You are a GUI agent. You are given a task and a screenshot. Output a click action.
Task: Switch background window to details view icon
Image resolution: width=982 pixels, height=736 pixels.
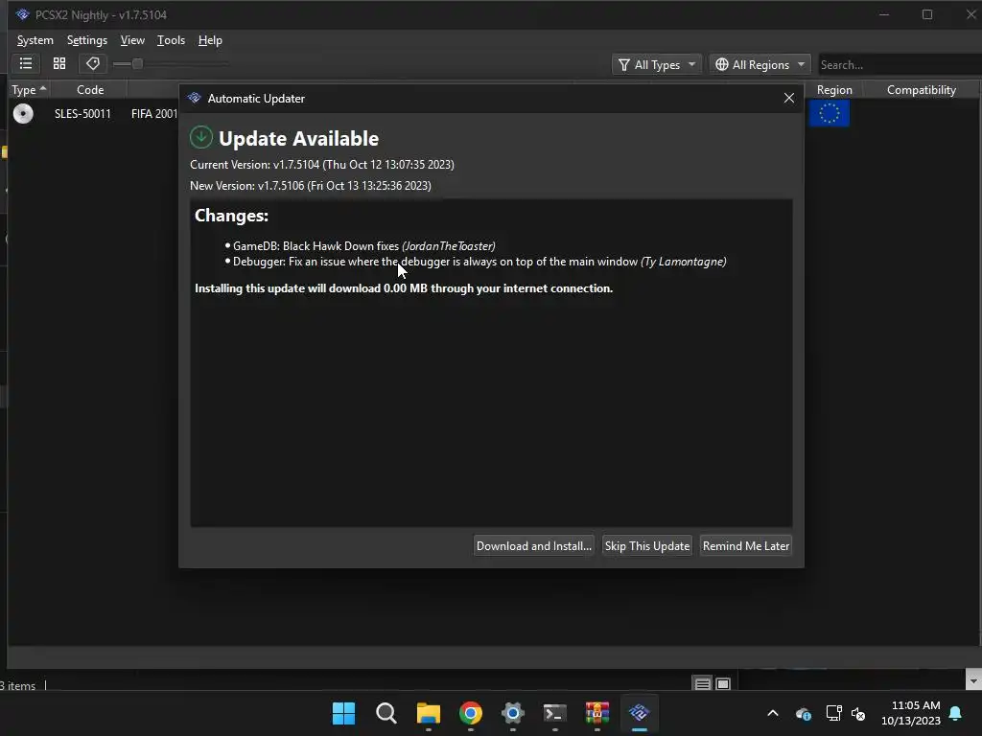point(702,684)
